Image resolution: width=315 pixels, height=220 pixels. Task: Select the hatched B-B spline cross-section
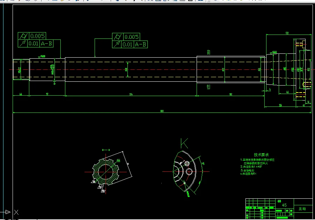tap(106, 172)
